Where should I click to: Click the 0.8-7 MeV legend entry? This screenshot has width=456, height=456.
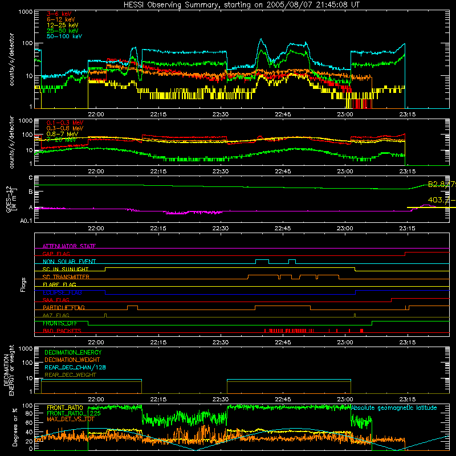(63, 134)
